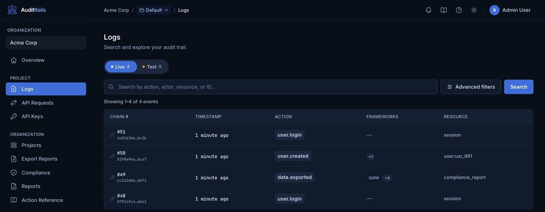
Task: Click the API Requests arrows icon
Action: click(14, 103)
